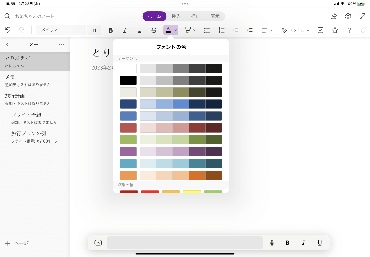This screenshot has height=257, width=370.
Task: Open the settings gear icon
Action: [x=348, y=16]
